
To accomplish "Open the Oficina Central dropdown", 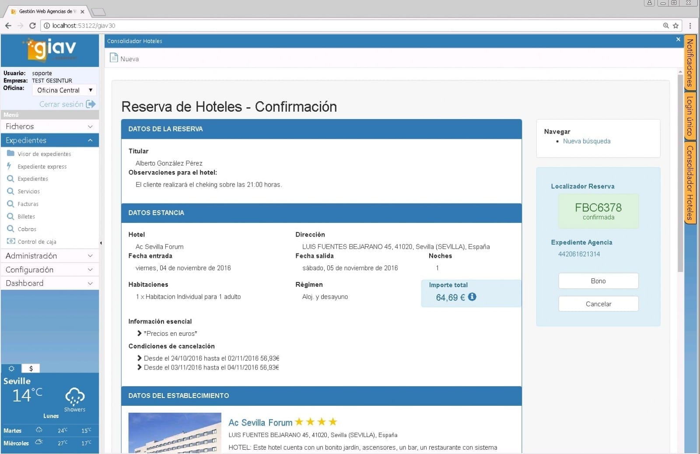I will coord(64,90).
